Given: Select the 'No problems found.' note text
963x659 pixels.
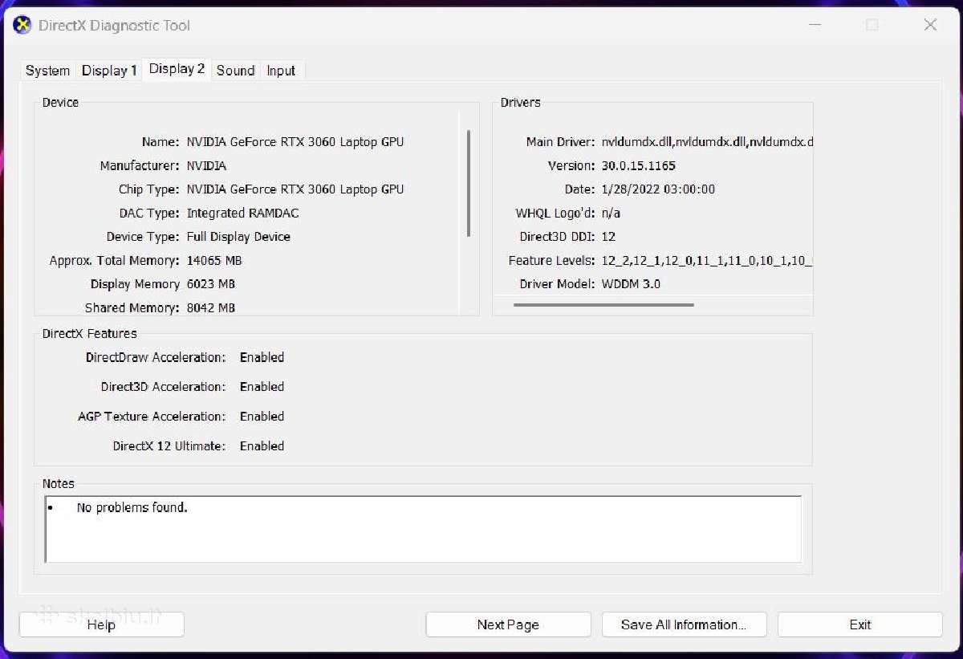Looking at the screenshot, I should 132,507.
